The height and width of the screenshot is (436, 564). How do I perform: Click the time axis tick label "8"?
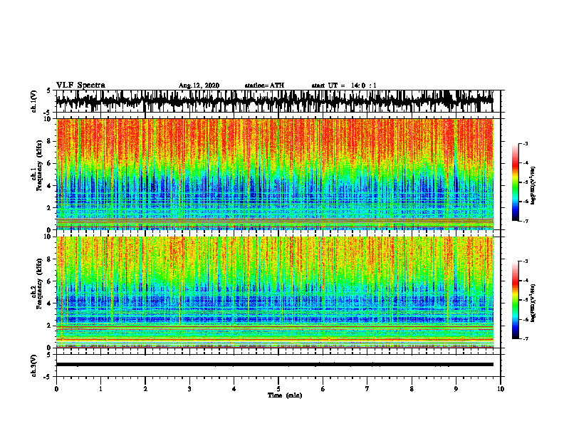[412, 389]
